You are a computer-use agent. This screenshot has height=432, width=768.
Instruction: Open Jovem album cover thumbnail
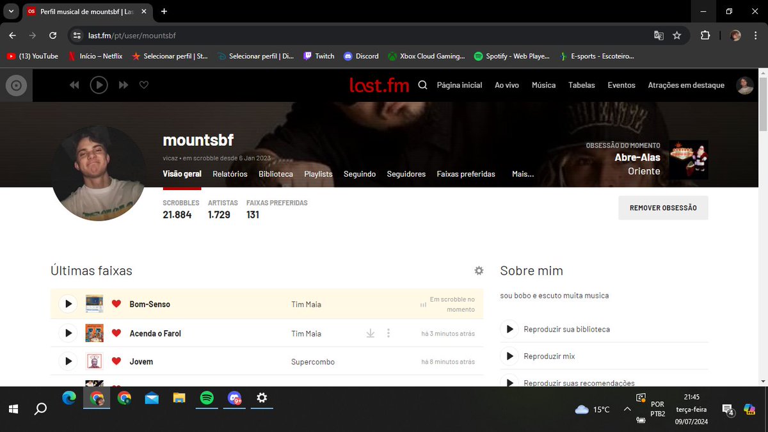tap(94, 362)
